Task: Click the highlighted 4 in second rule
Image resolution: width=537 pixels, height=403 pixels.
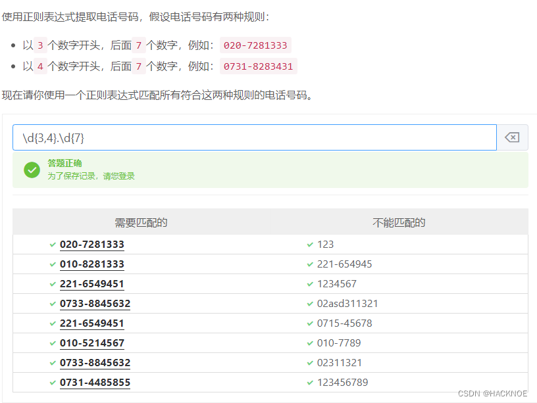Action: (40, 66)
